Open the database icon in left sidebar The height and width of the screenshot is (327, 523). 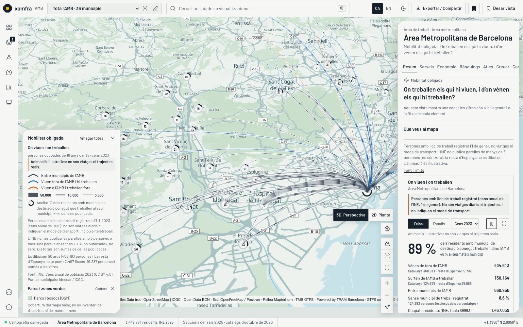click(9, 292)
